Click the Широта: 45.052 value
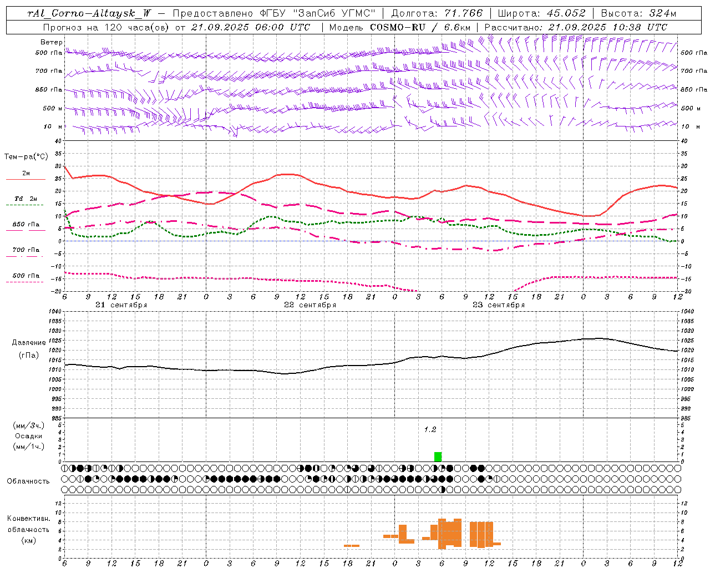Viewport: 710px width, 568px height. 541,13
